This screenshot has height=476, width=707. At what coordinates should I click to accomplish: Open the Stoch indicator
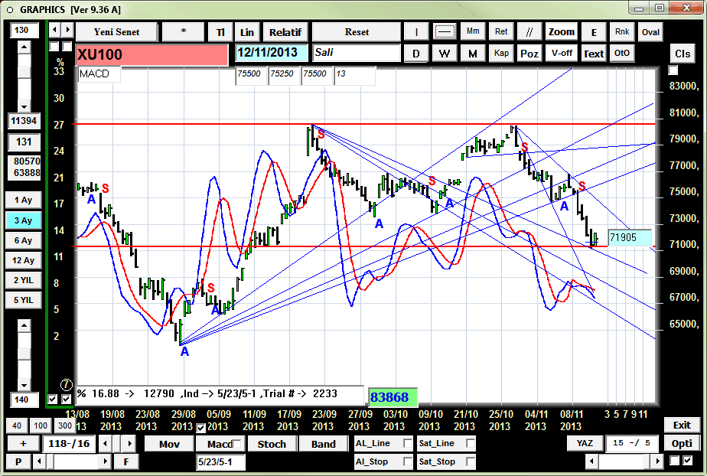coord(272,444)
